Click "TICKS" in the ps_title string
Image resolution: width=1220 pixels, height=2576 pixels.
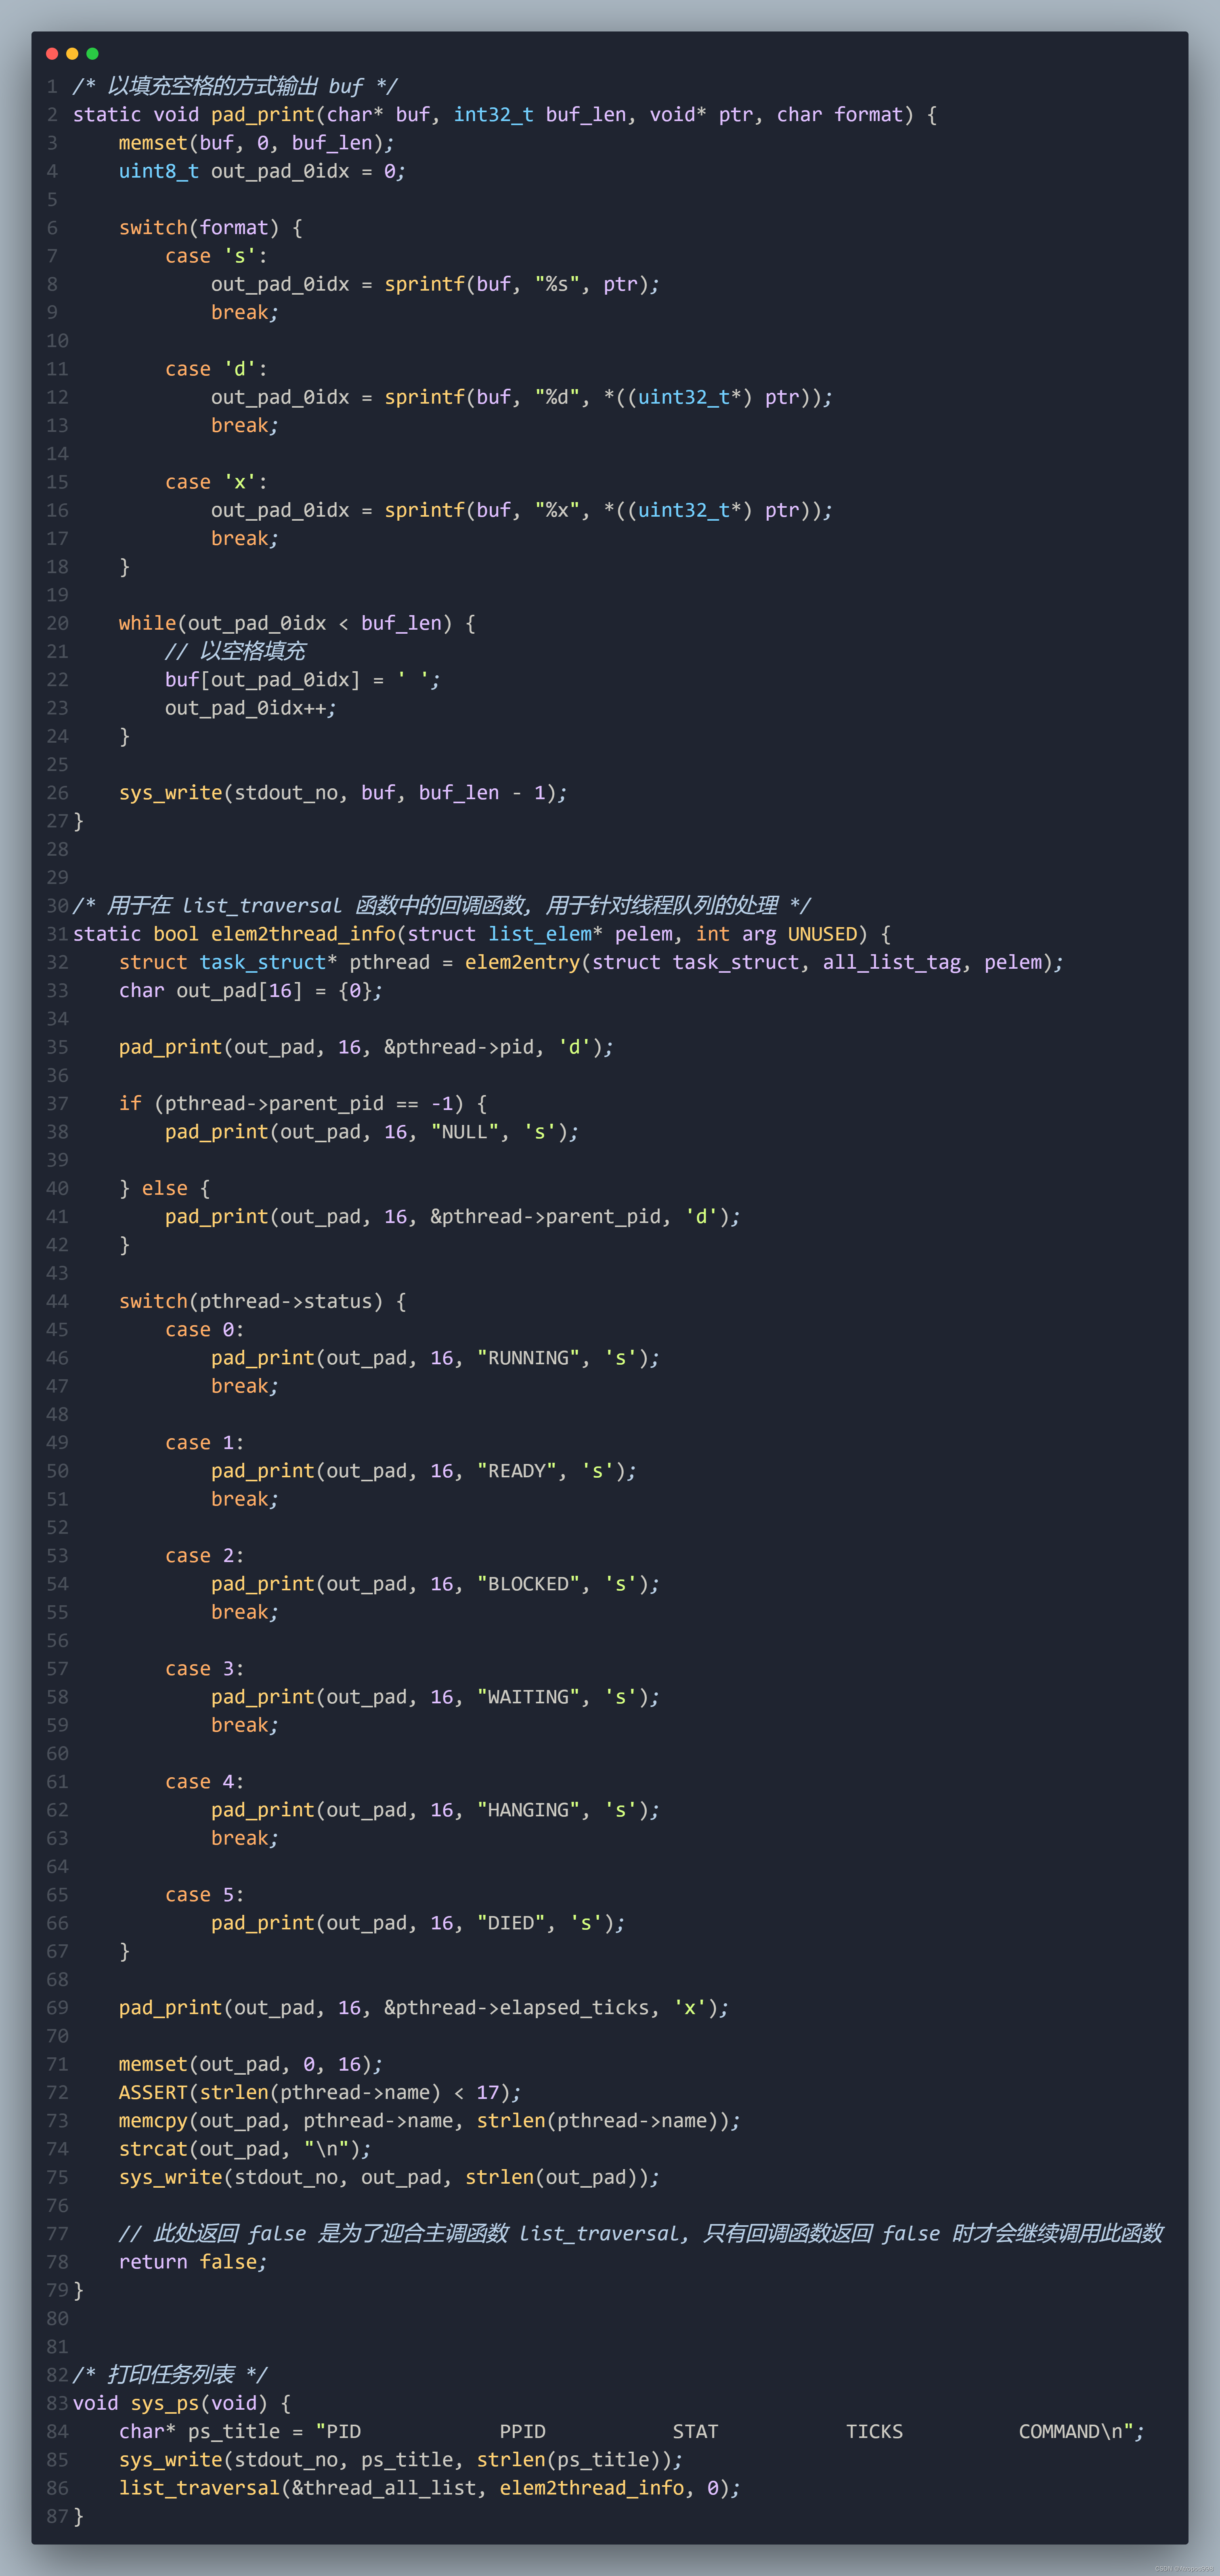(x=874, y=2432)
